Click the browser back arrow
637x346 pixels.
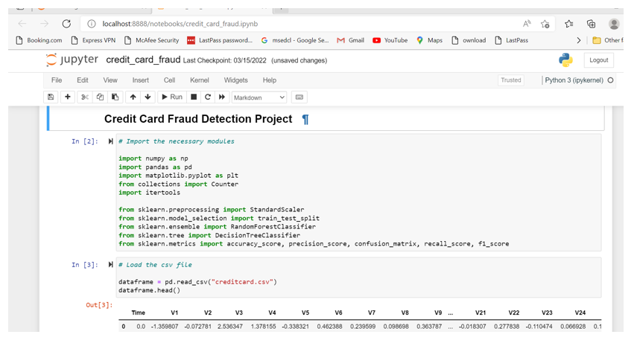point(22,24)
